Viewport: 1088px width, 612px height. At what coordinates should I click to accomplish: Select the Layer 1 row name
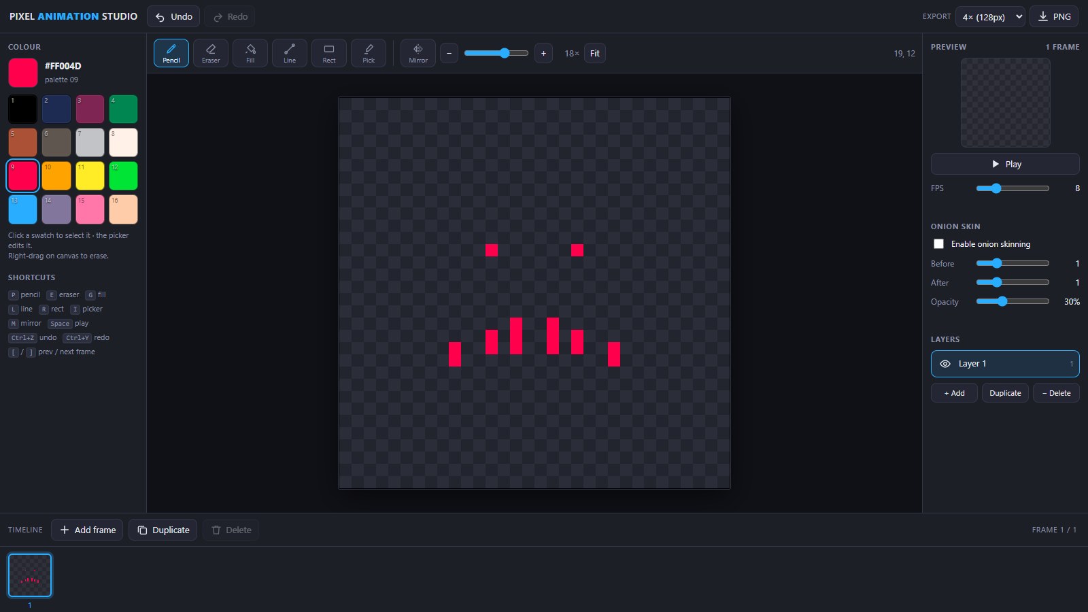[x=972, y=364]
